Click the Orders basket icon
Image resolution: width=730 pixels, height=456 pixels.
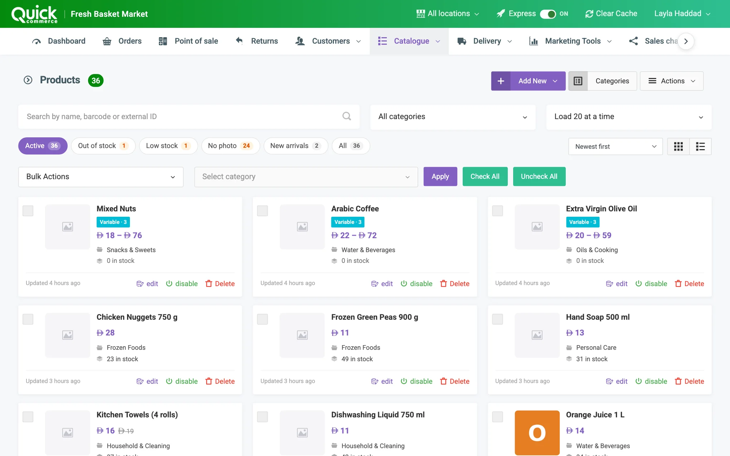[x=107, y=41]
